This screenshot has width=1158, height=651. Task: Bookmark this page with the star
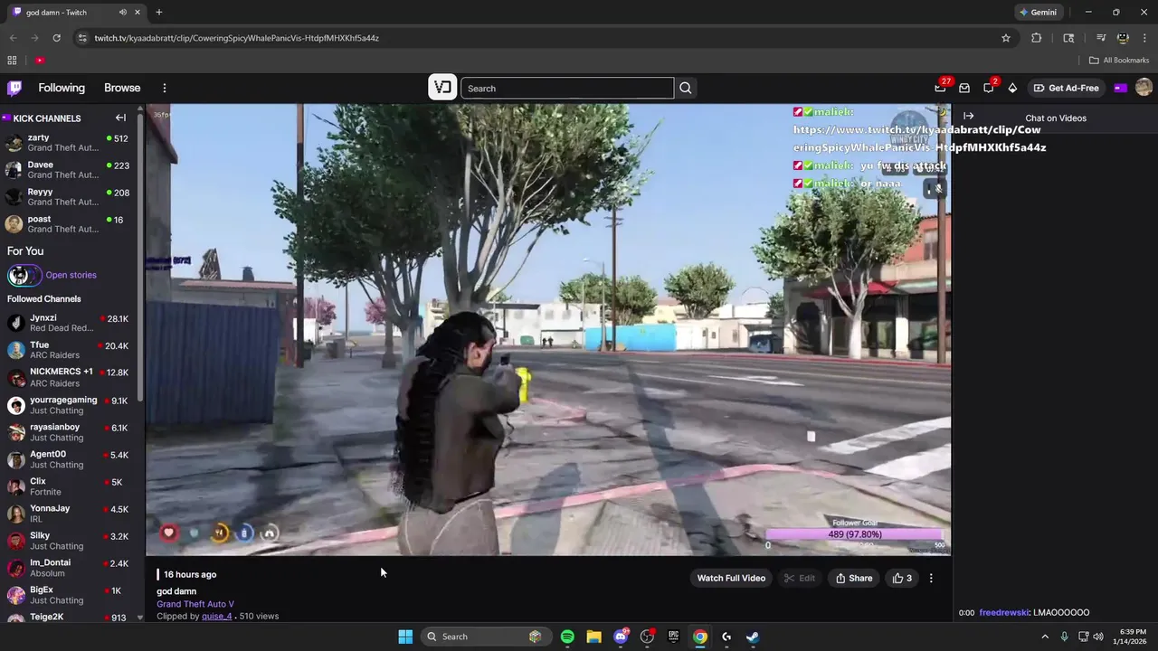point(1005,38)
